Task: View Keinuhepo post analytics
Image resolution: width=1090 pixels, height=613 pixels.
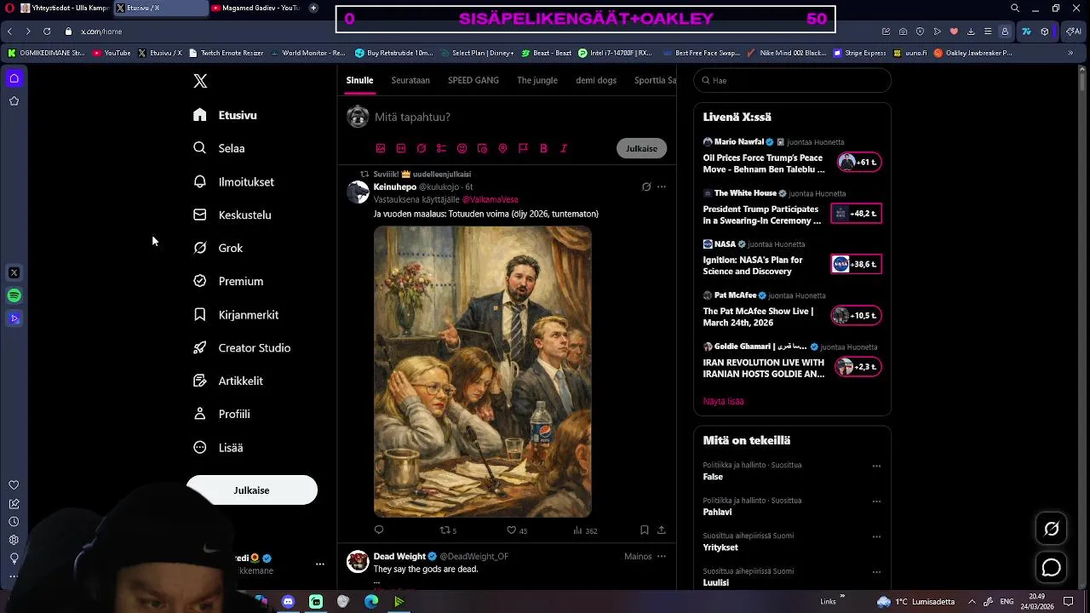Action: coord(584,530)
